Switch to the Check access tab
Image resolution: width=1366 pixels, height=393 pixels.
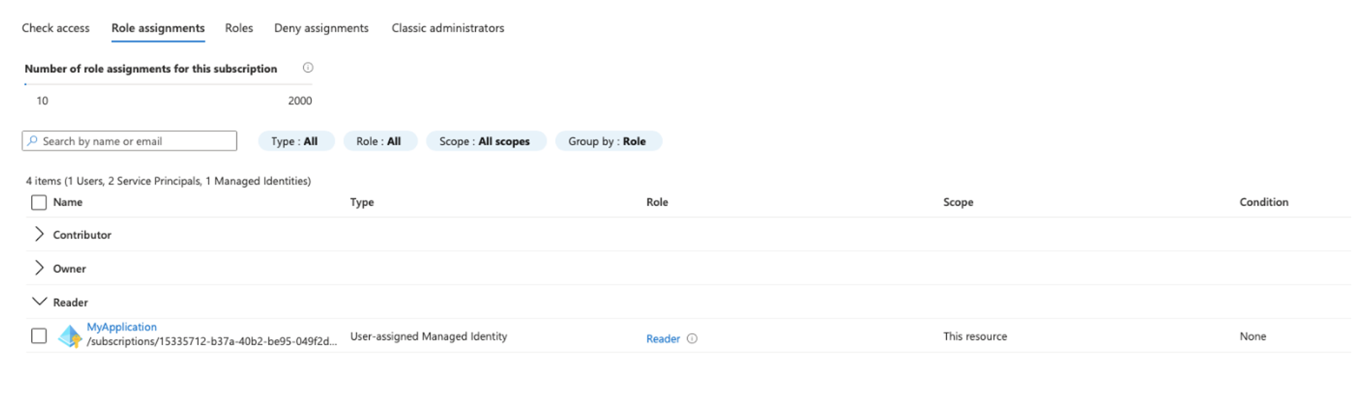tap(55, 28)
